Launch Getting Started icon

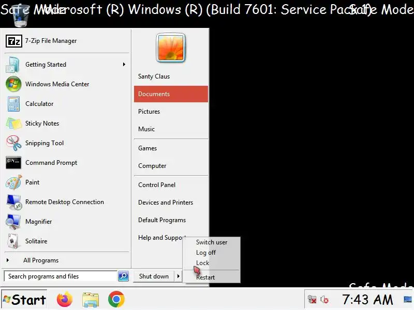[12, 65]
